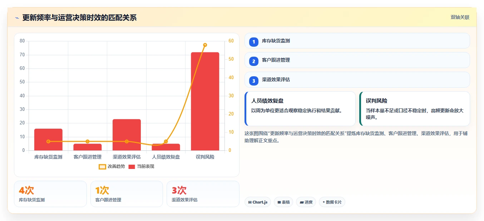The image size is (484, 221).
Task: Select numbered badge 1 for 库存缺货监测
Action: click(254, 42)
